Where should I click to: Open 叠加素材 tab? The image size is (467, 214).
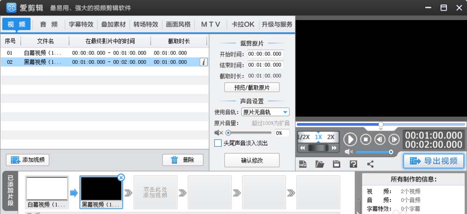click(x=113, y=24)
